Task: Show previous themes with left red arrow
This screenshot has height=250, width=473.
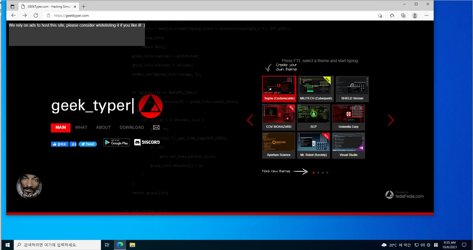Action: click(x=250, y=120)
